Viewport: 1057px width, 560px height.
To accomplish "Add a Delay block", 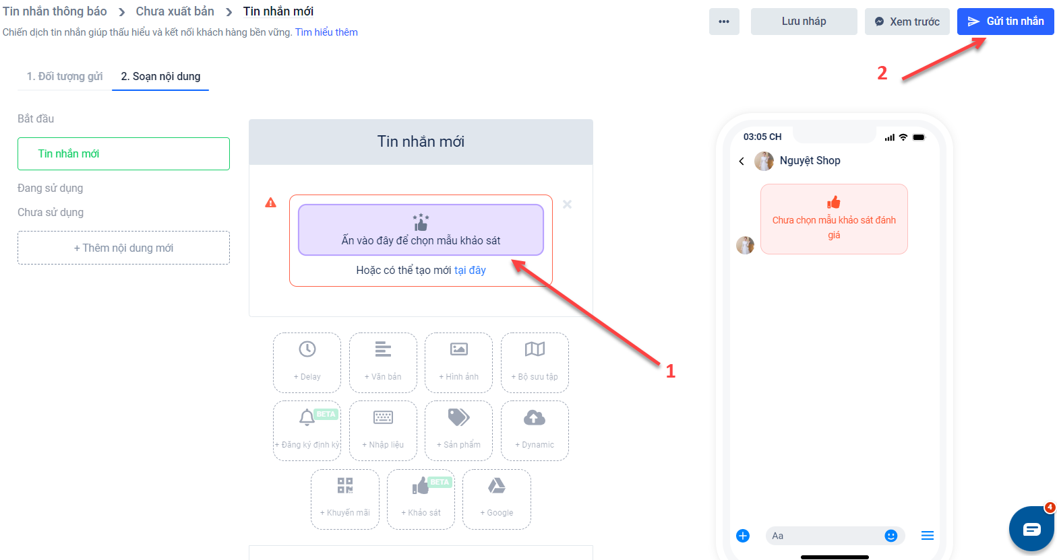I will (307, 363).
